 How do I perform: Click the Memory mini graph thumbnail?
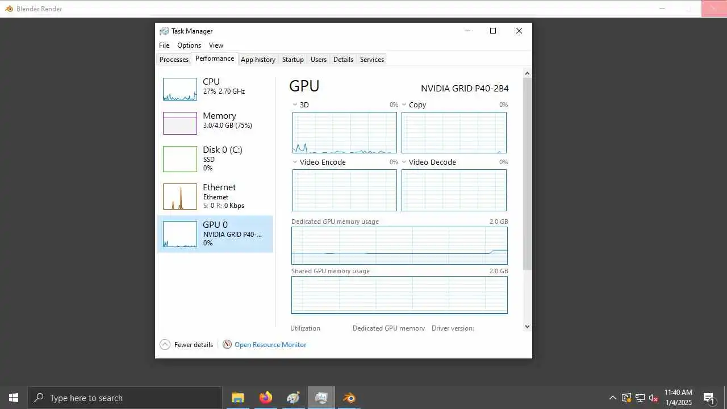click(180, 123)
